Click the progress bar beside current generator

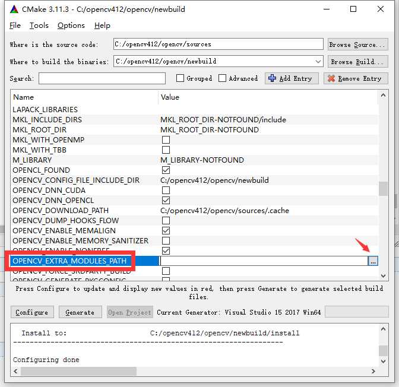pyautogui.click(x=357, y=312)
